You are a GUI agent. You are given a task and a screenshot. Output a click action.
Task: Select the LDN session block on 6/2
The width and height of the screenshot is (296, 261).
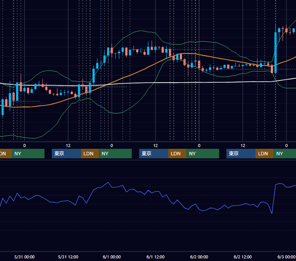pyautogui.click(x=265, y=154)
